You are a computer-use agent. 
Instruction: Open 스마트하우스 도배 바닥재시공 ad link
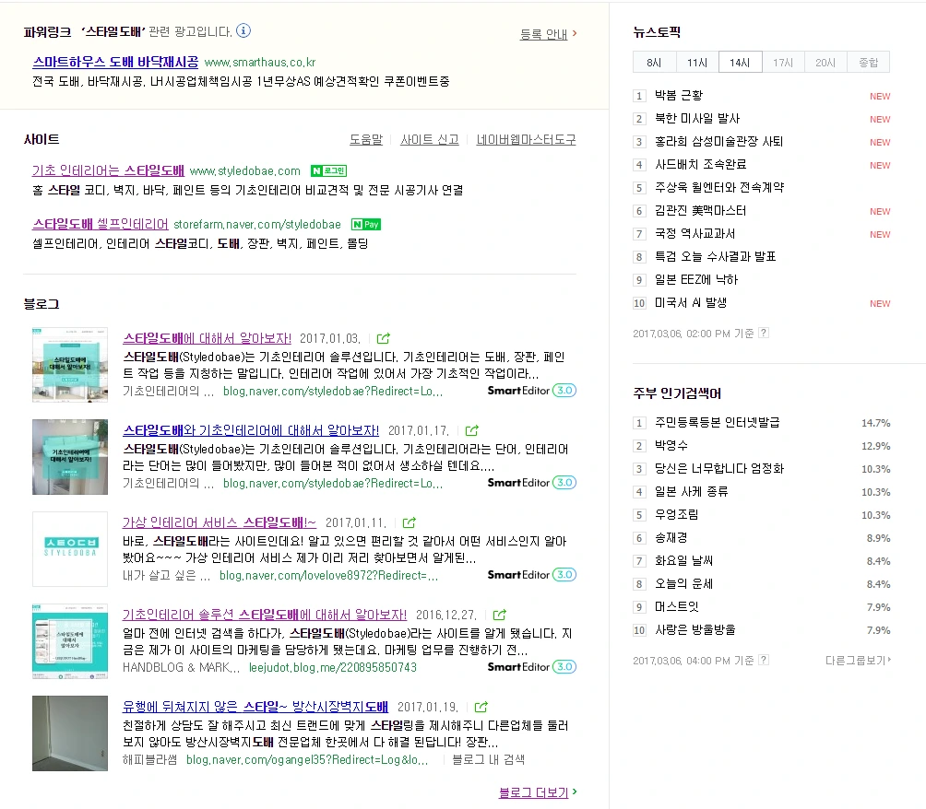115,62
